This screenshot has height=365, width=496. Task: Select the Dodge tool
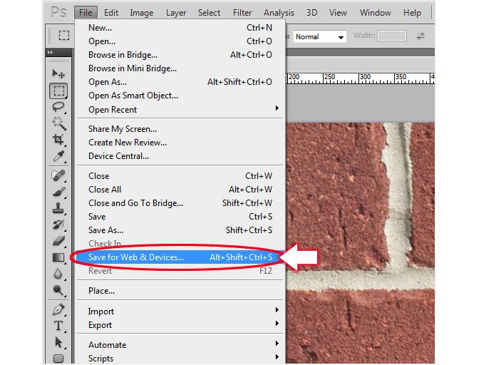58,290
